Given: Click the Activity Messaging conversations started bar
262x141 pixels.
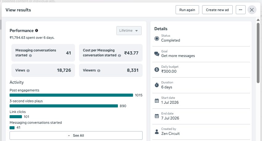Looking at the screenshot, I should click(12, 128).
